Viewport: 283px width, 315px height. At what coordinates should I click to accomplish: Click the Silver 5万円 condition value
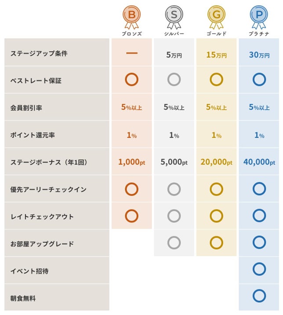coord(174,55)
